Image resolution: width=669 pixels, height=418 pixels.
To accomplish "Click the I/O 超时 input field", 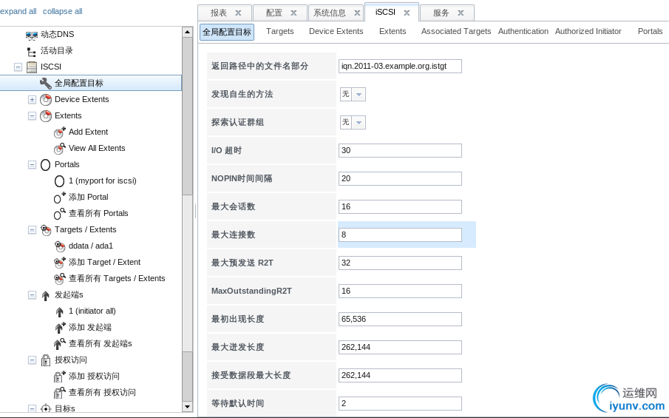I will [x=400, y=150].
